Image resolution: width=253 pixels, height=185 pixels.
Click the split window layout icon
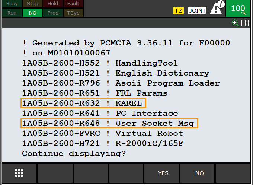click(x=245, y=23)
